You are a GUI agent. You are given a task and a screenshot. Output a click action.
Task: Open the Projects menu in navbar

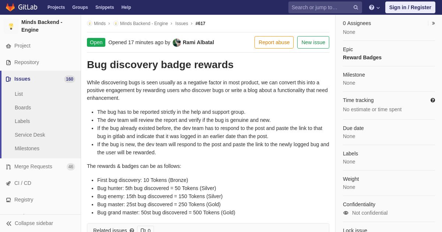point(56,7)
